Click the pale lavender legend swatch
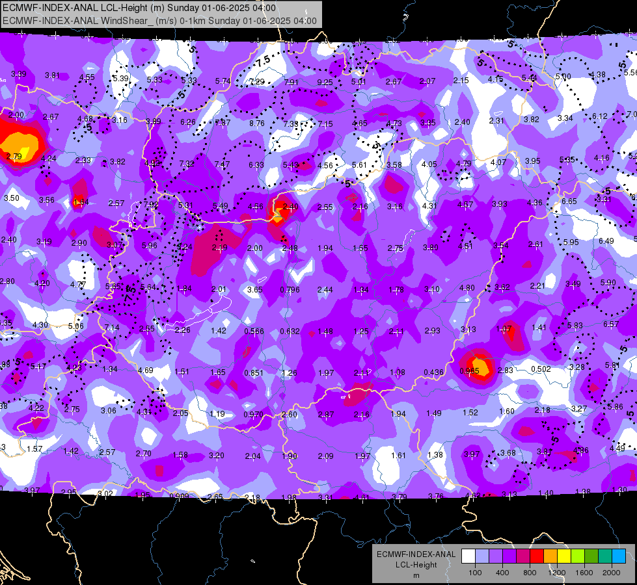The width and height of the screenshot is (637, 585). (x=482, y=556)
